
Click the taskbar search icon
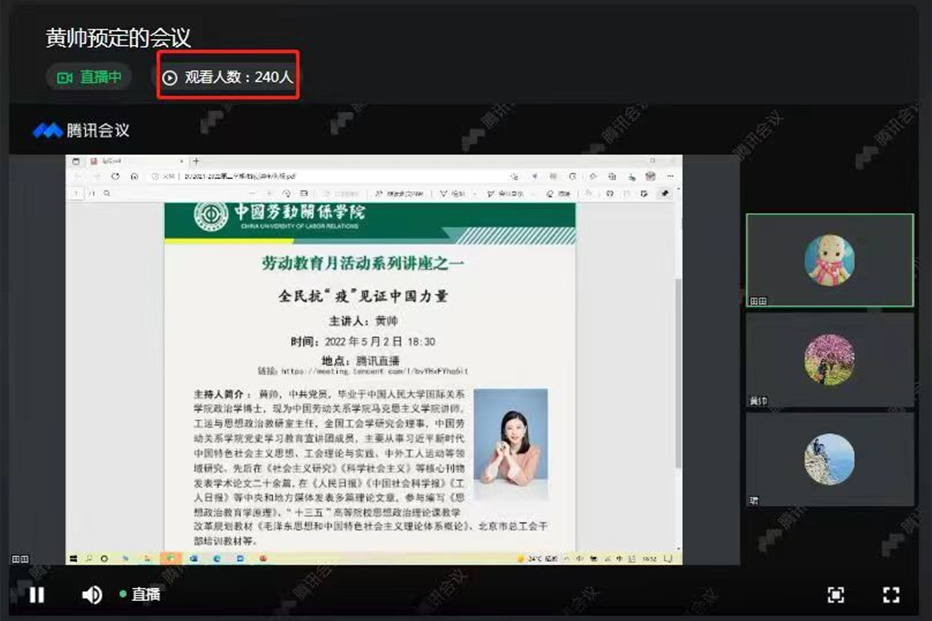89,558
